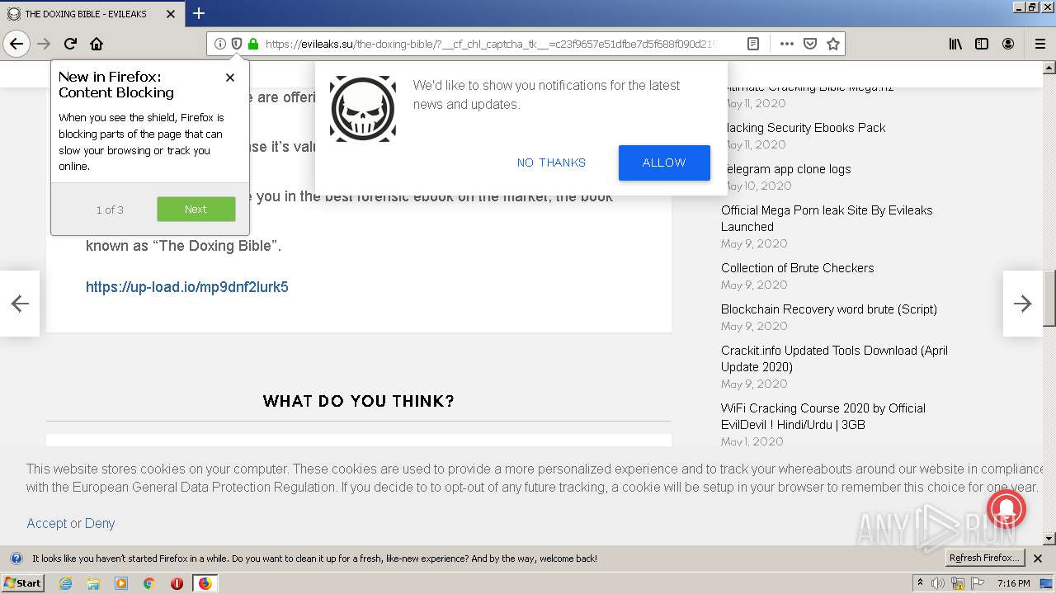Go back to the previous page
Screen dimensions: 1056x594
tap(16, 44)
